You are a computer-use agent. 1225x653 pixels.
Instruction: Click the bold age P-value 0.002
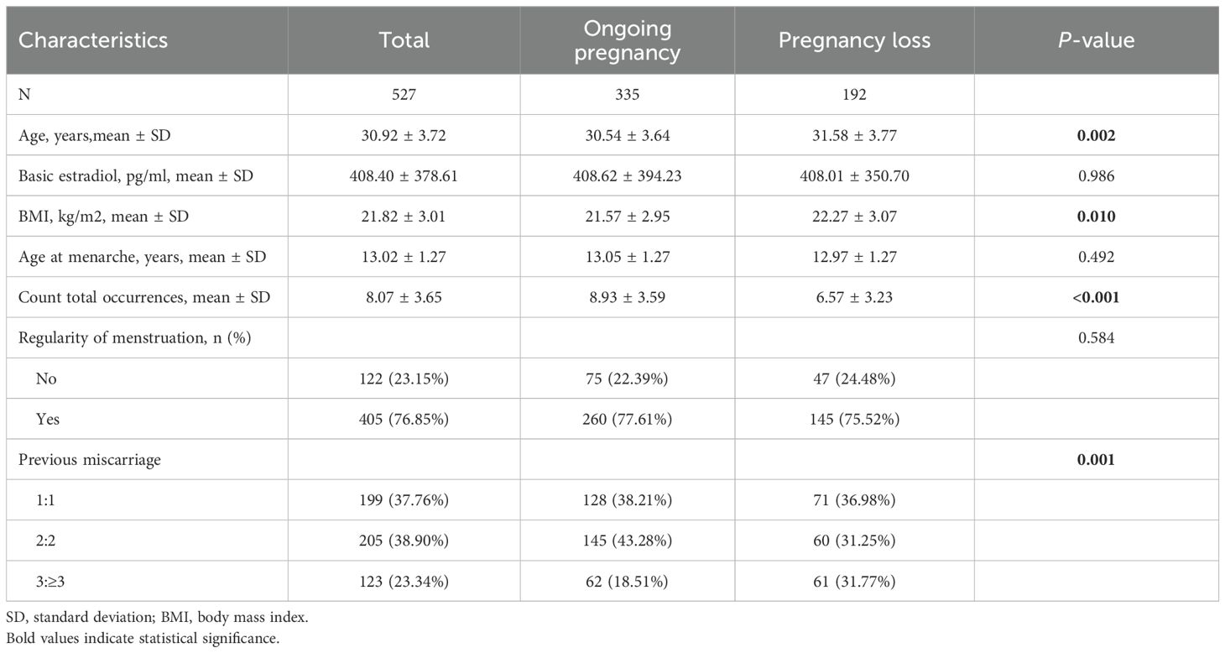[x=1096, y=135]
